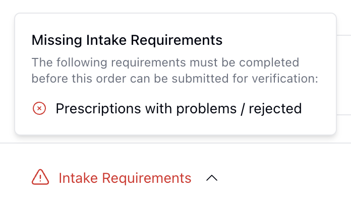
Task: Click the triangle exclamation mark warning symbol
Action: click(x=40, y=178)
